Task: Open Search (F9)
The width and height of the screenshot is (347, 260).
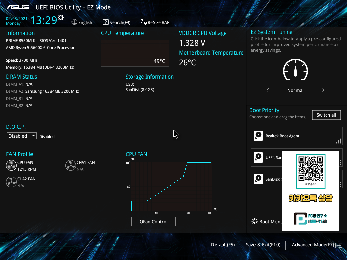Action: [x=117, y=22]
